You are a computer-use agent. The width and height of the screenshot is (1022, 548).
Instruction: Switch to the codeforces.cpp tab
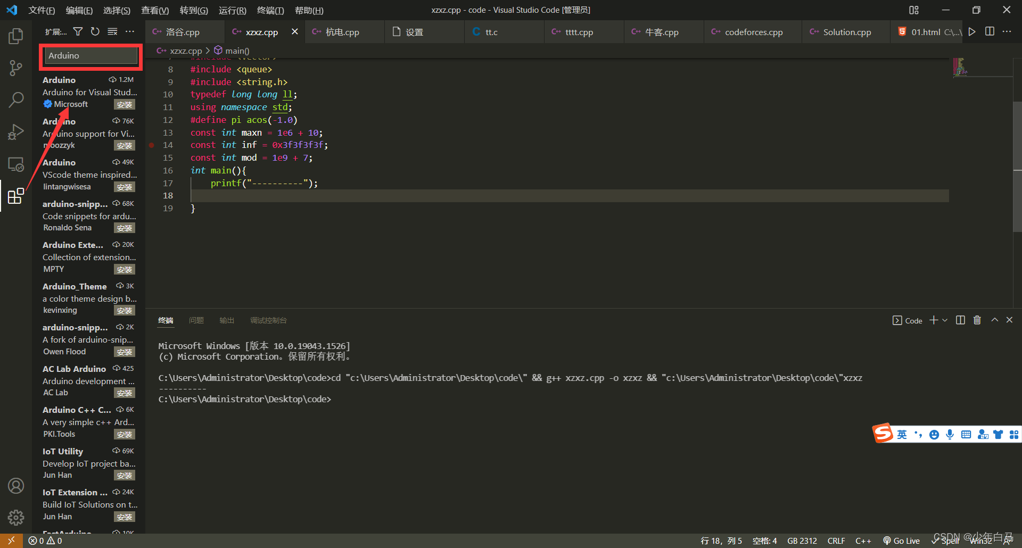coord(753,32)
